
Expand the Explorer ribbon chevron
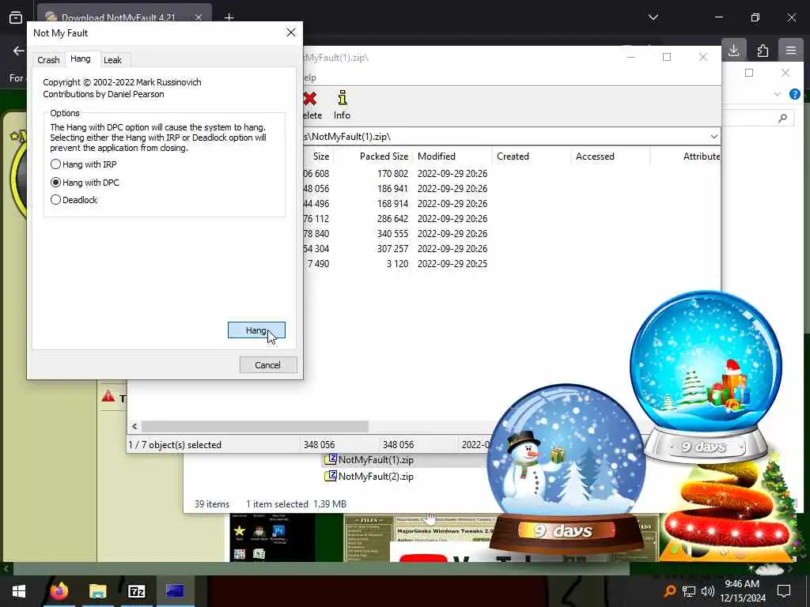tap(777, 94)
